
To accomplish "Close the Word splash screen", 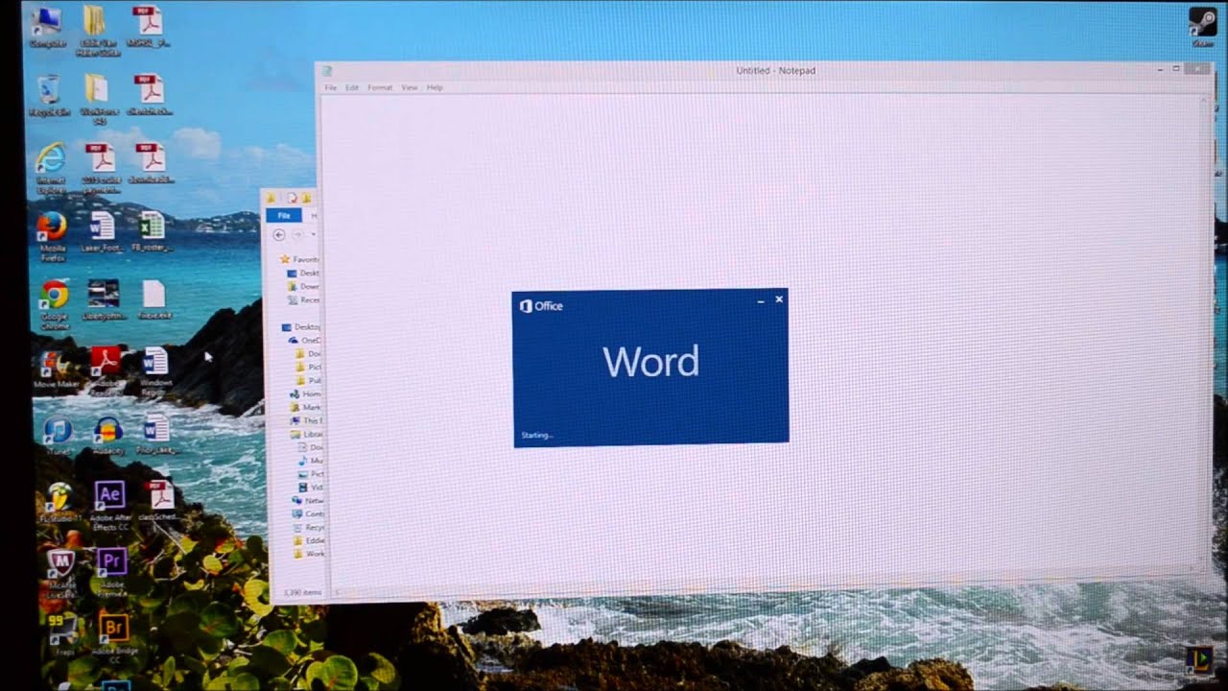I will [x=779, y=299].
